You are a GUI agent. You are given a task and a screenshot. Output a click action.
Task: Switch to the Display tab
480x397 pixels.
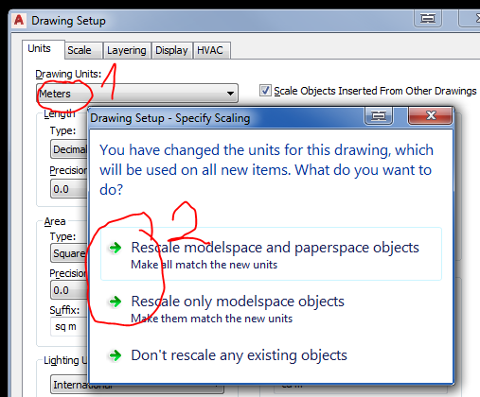coord(171,50)
